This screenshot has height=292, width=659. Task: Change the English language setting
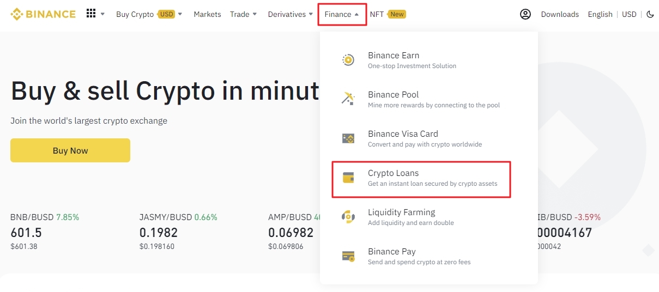coord(600,14)
